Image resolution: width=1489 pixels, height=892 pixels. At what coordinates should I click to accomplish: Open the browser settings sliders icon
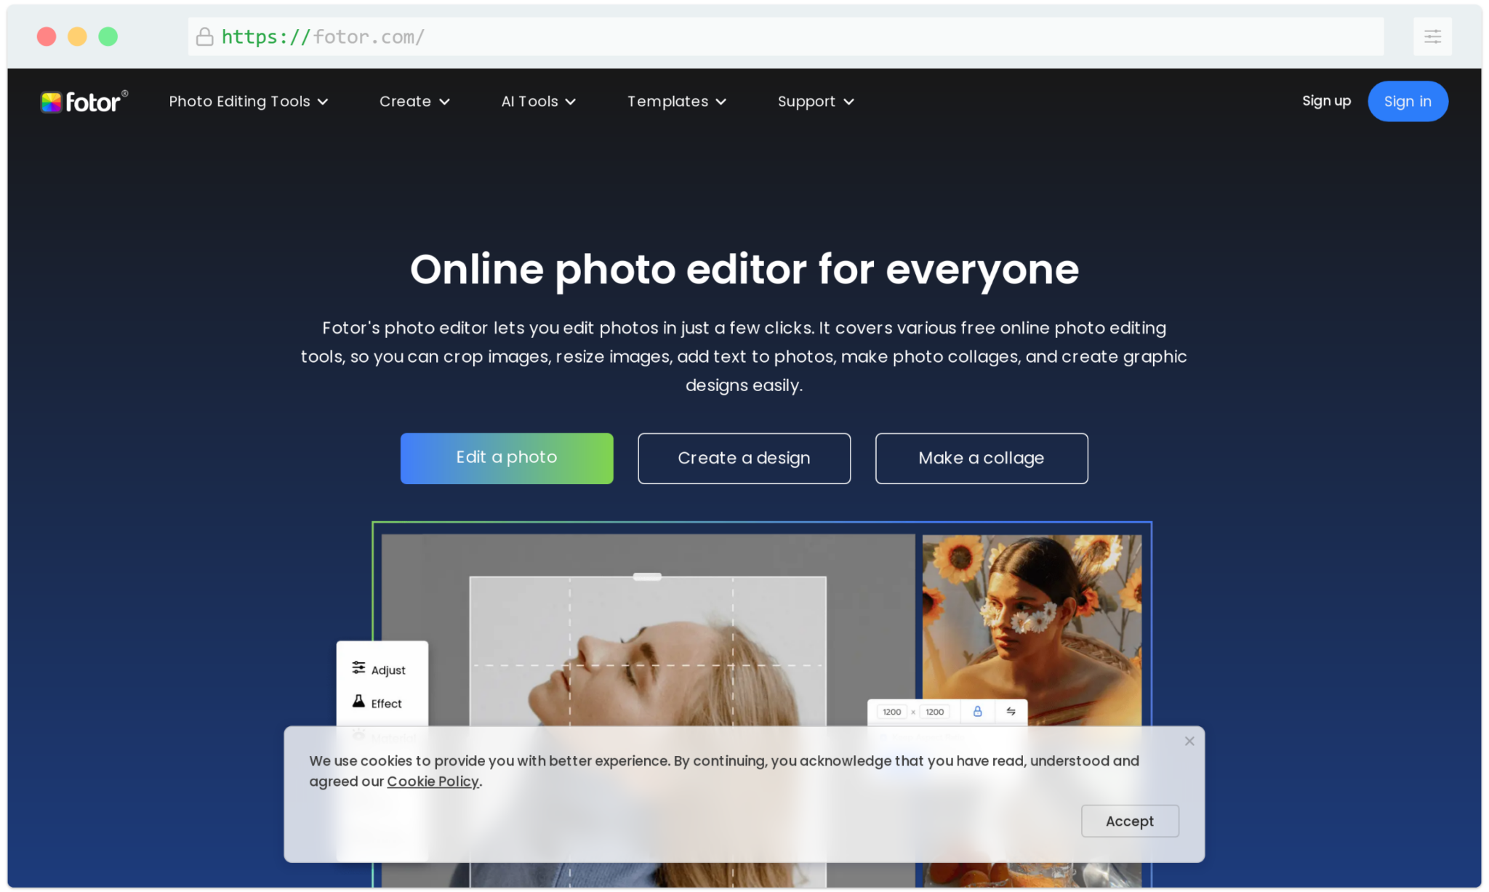1432,36
